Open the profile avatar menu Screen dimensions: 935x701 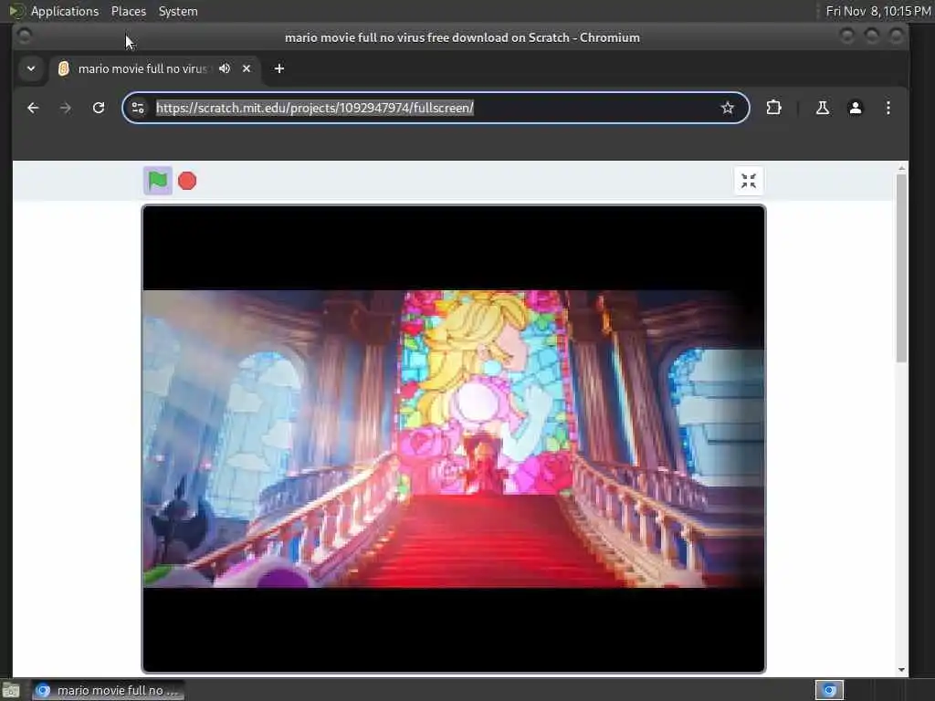coord(855,108)
